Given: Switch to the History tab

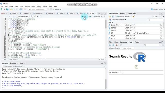Looking at the screenshot, I should 123,13.
